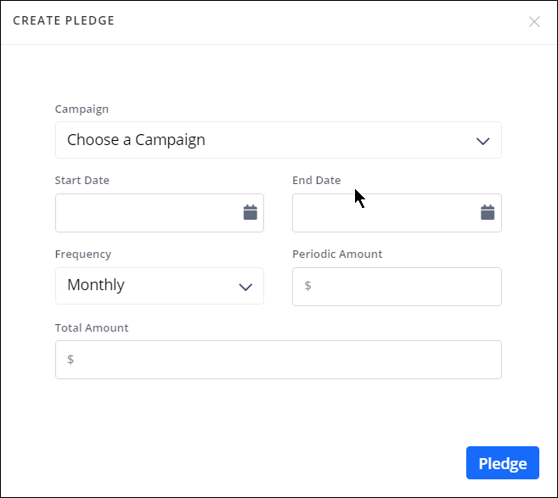Open the End Date calendar picker icon
This screenshot has width=558, height=498.
coord(488,212)
